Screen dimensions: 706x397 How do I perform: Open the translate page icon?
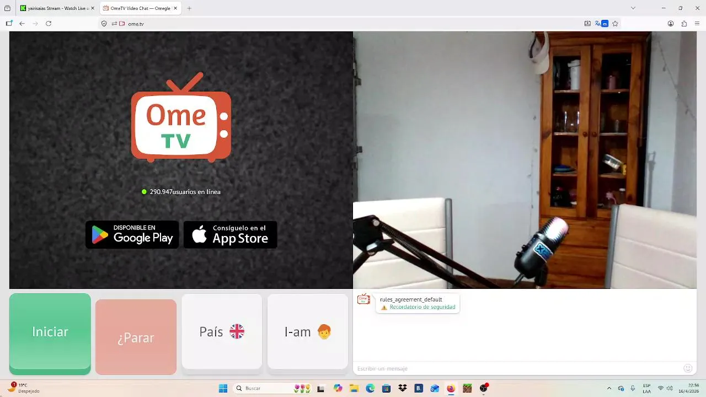(597, 24)
